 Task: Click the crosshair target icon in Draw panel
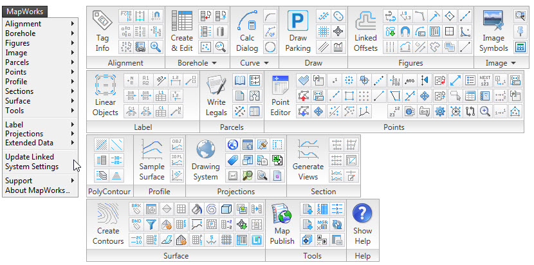[x=338, y=32]
